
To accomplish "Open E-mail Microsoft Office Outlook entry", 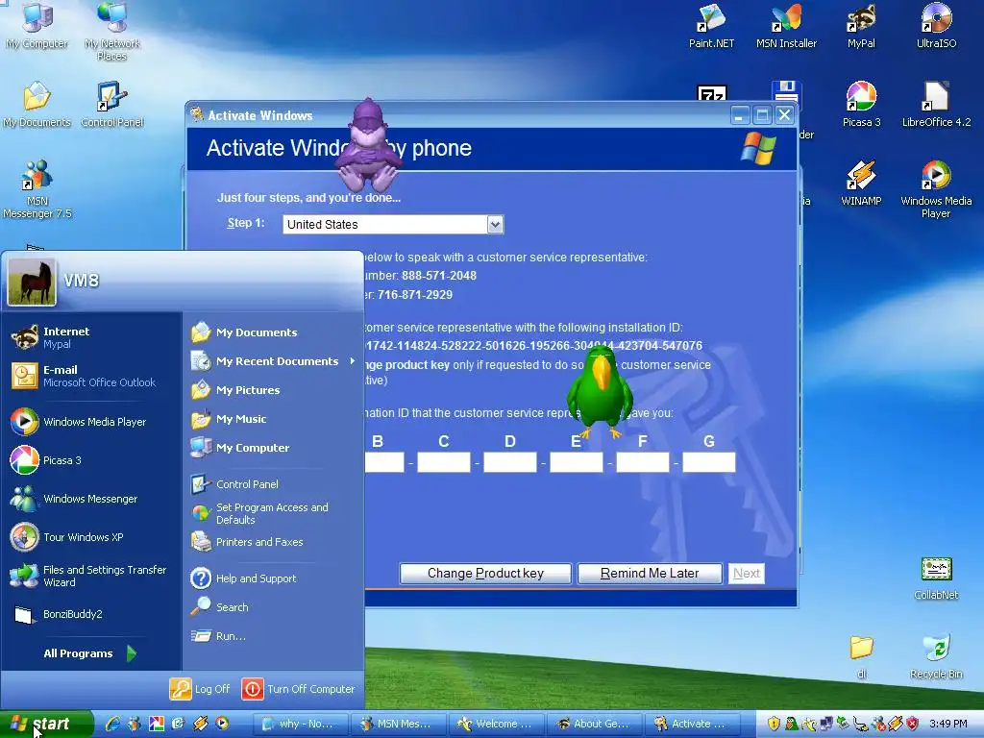I will 91,376.
